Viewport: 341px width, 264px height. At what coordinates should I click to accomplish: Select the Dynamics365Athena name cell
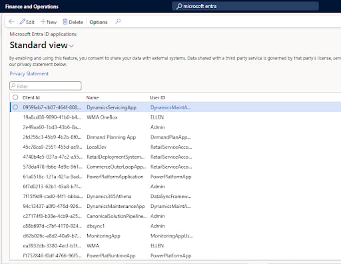109,197
